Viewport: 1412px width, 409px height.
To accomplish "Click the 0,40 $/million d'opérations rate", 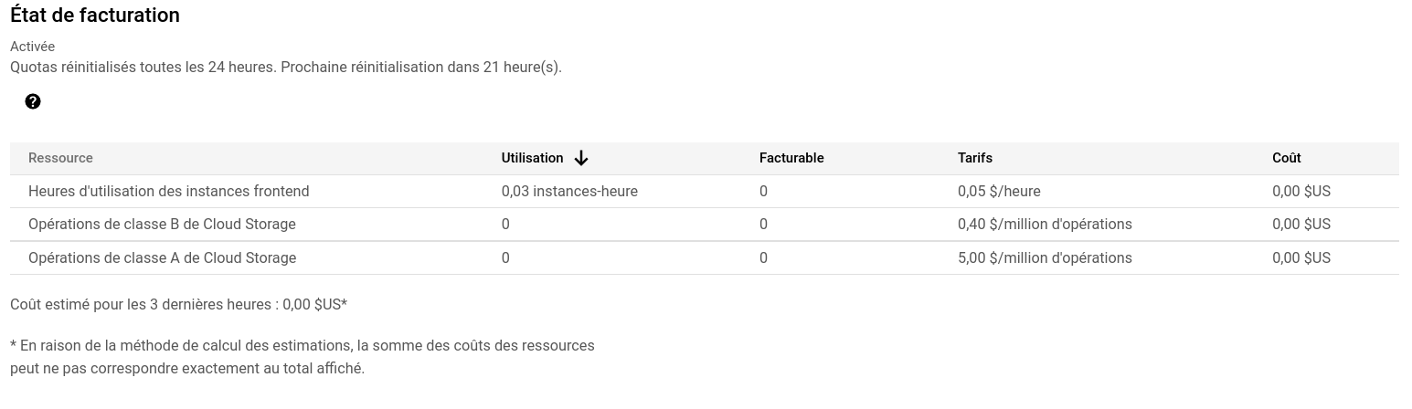I will [x=1045, y=225].
